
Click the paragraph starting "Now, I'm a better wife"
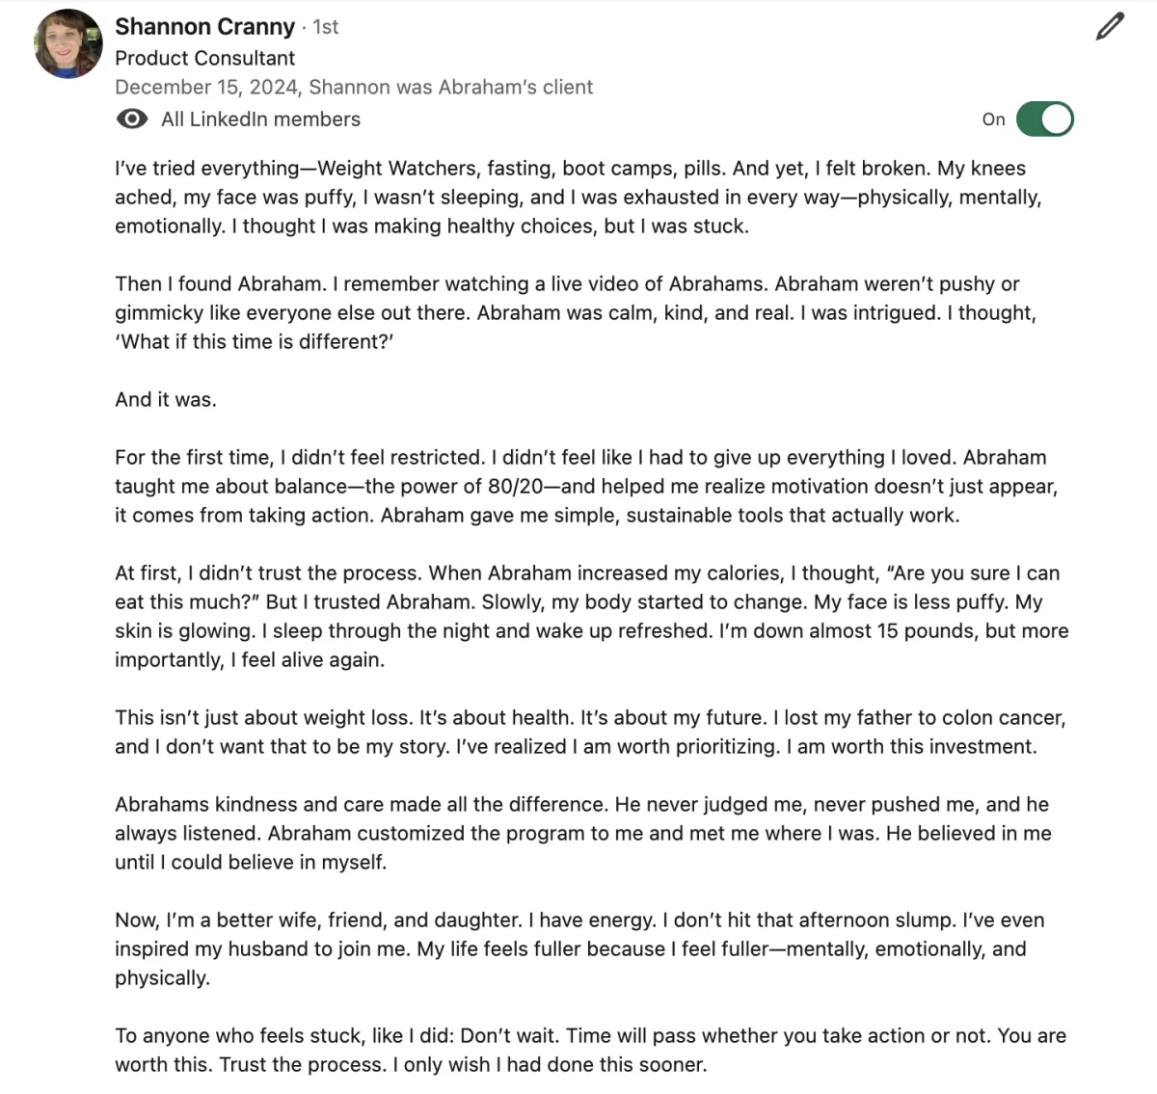[x=580, y=948]
